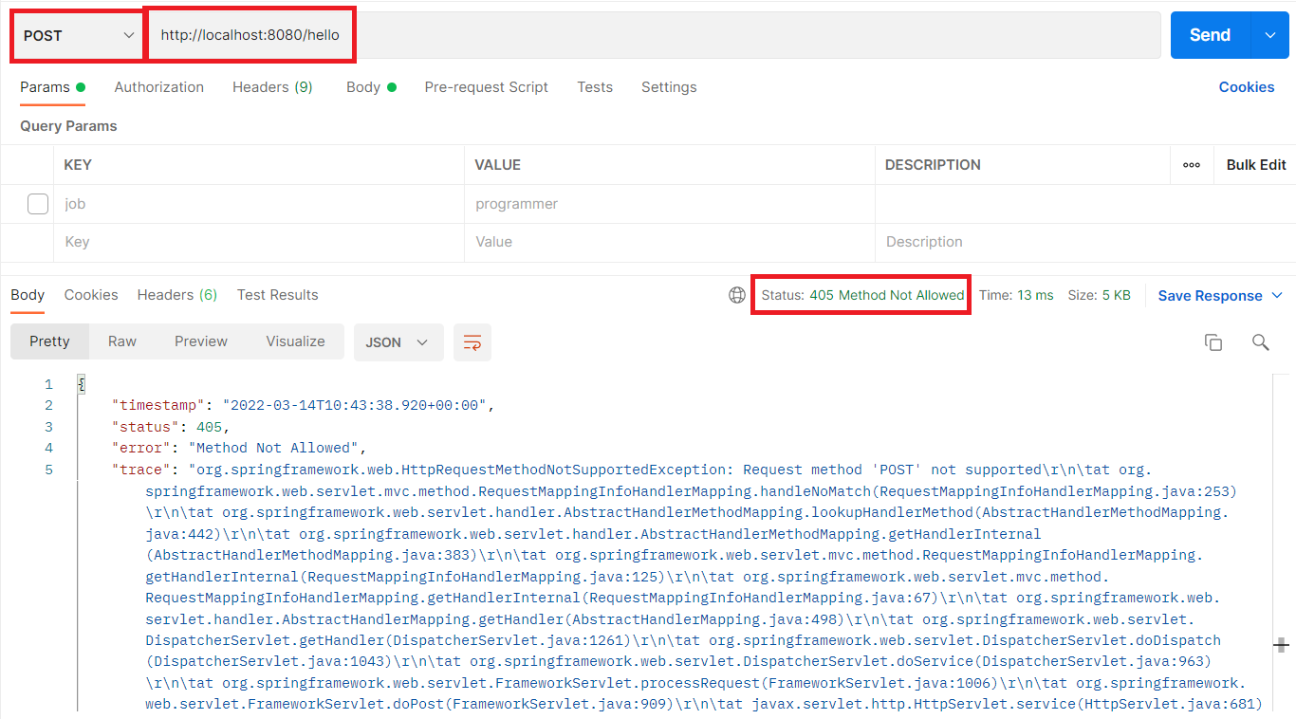
Task: Open the response Headers (6) tab
Action: click(x=177, y=295)
